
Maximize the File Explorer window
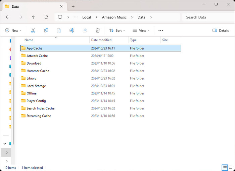(x=216, y=4)
